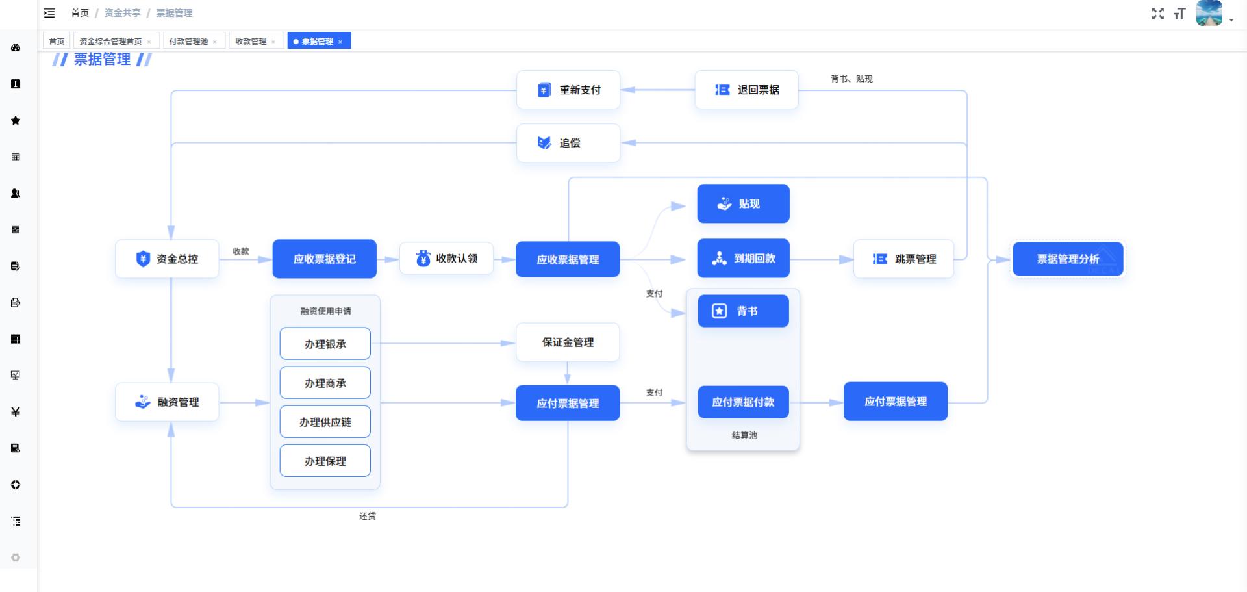The height and width of the screenshot is (592, 1247).
Task: Click the 资金共享 breadcrumb link
Action: tap(122, 13)
